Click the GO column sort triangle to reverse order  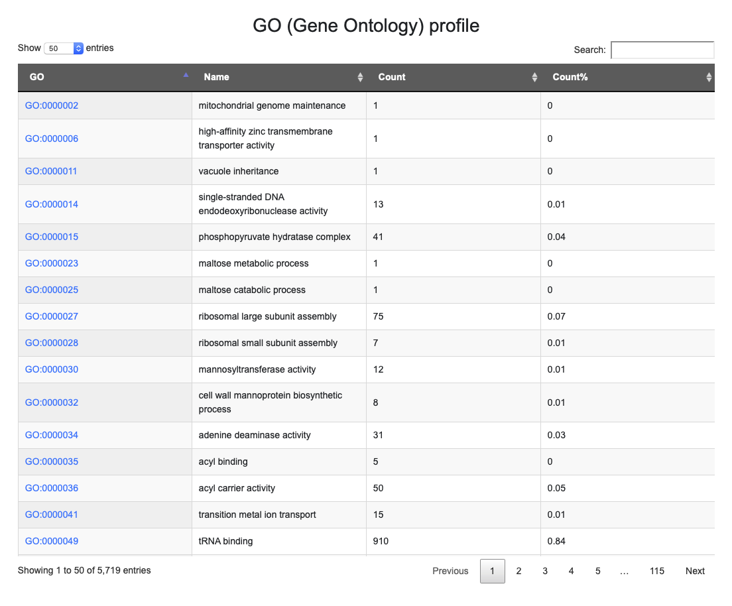click(185, 75)
